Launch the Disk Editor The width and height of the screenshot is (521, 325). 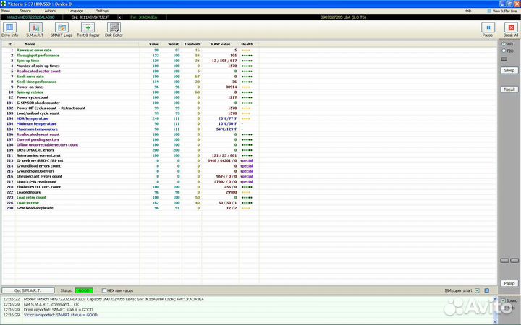[x=114, y=29]
